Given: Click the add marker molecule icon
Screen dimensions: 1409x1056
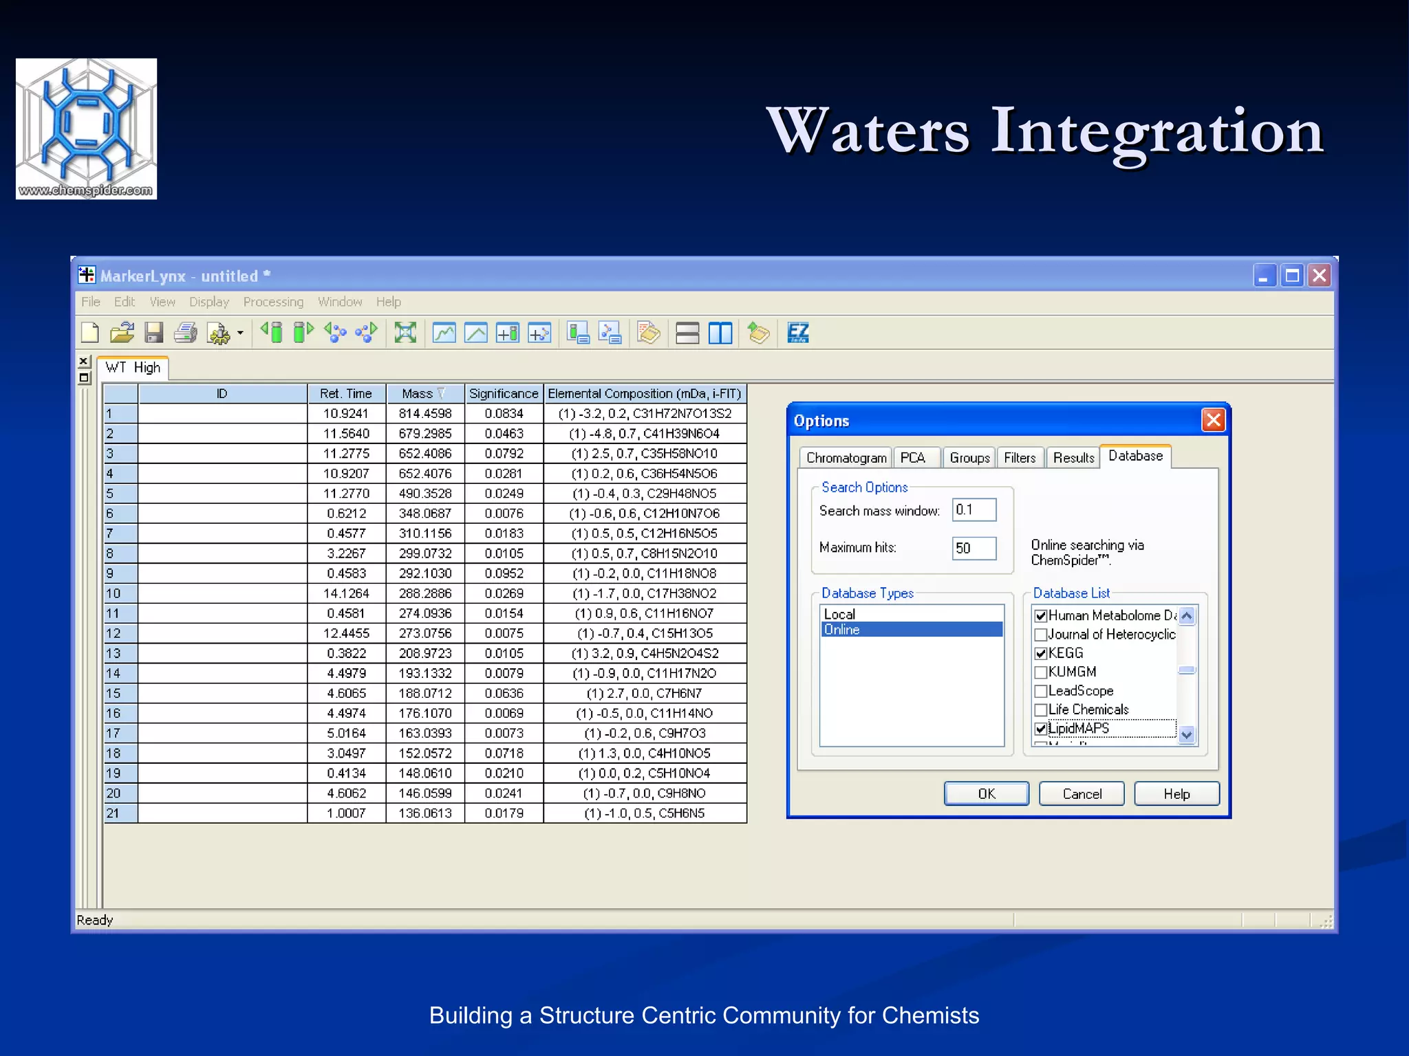Looking at the screenshot, I should click(539, 333).
